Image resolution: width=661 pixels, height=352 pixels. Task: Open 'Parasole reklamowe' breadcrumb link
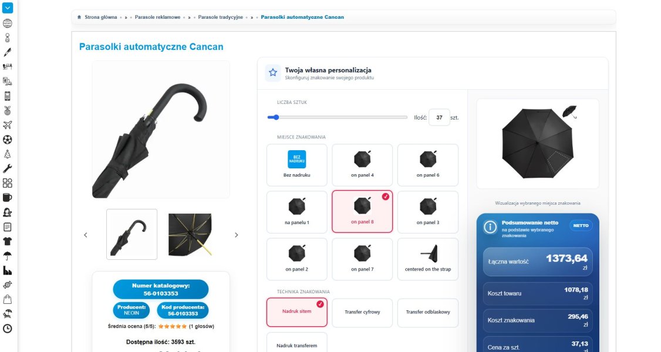[158, 17]
